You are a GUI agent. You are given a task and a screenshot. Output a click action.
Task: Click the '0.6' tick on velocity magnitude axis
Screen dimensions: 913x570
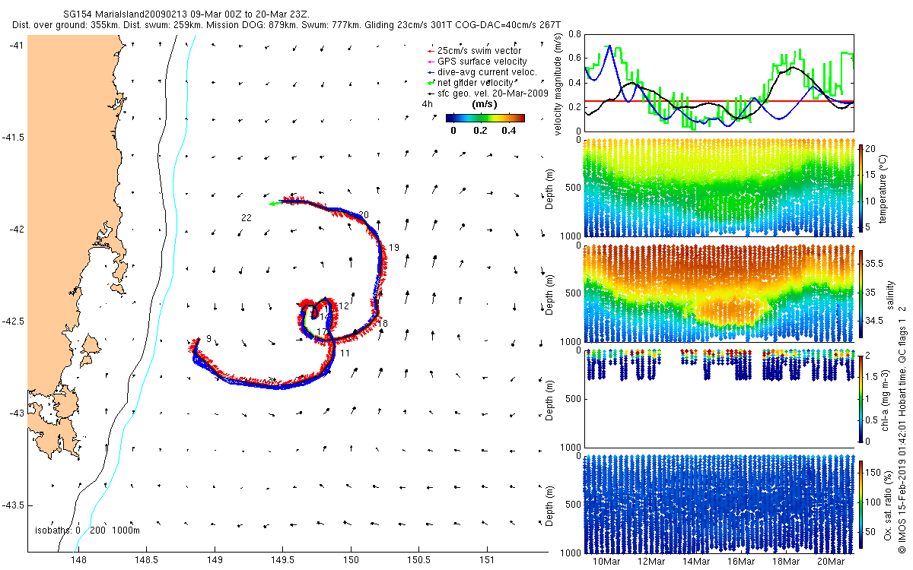point(574,58)
